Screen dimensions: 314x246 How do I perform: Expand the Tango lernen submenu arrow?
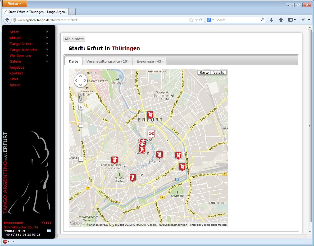pyautogui.click(x=47, y=44)
